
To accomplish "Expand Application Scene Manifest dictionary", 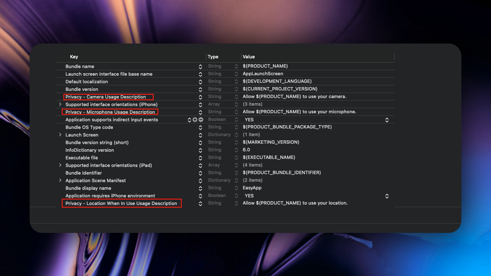I will click(x=60, y=180).
